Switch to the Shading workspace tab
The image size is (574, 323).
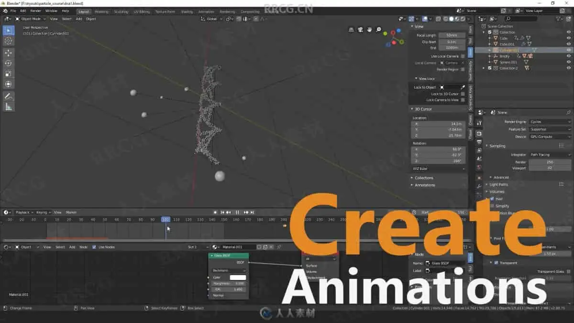point(187,11)
